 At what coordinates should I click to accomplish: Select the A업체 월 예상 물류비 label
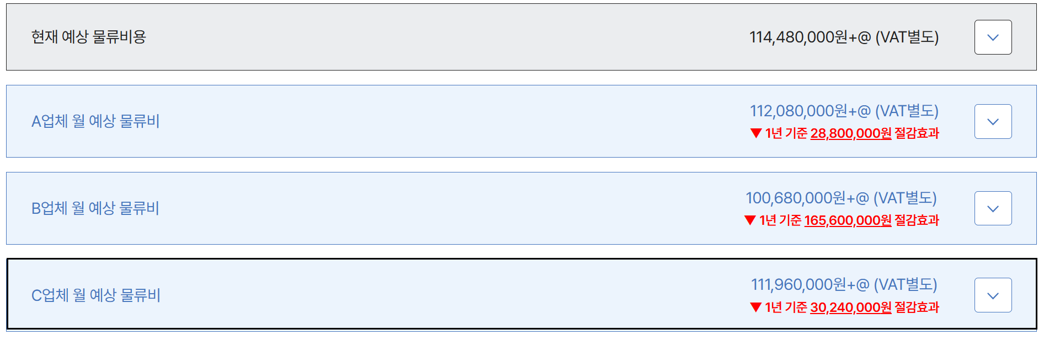95,121
